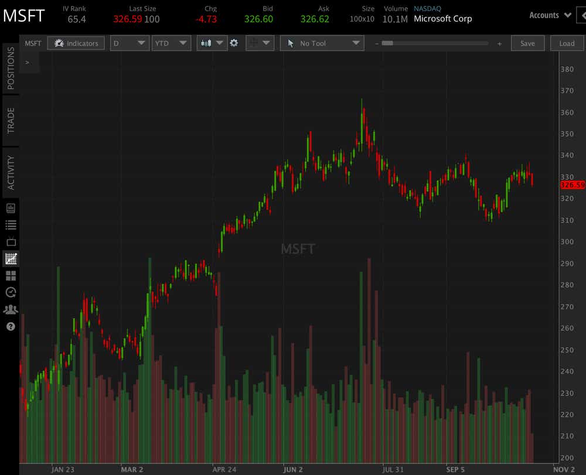Open trade history via clock icon

coord(9,292)
